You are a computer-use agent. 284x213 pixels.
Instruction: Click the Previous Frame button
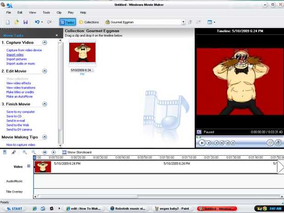222,143
